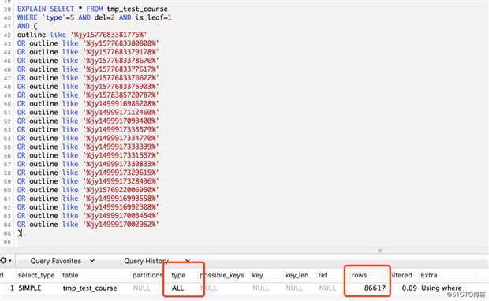Click the line with '%jy1577683378676%'
Viewport: 489px width, 301px height.
(88, 61)
